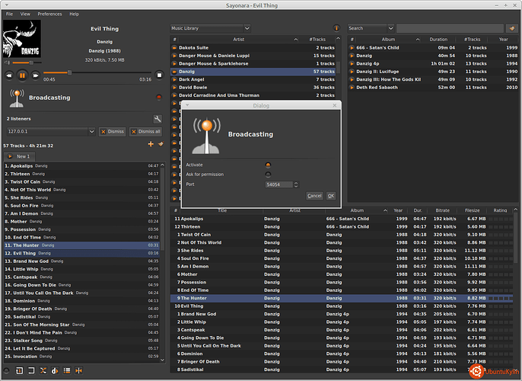Click Cancel in the Broadcasting dialog

(314, 196)
